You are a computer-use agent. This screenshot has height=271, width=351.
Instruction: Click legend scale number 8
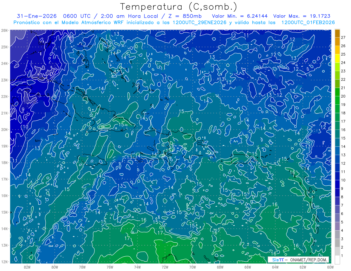[343, 197]
